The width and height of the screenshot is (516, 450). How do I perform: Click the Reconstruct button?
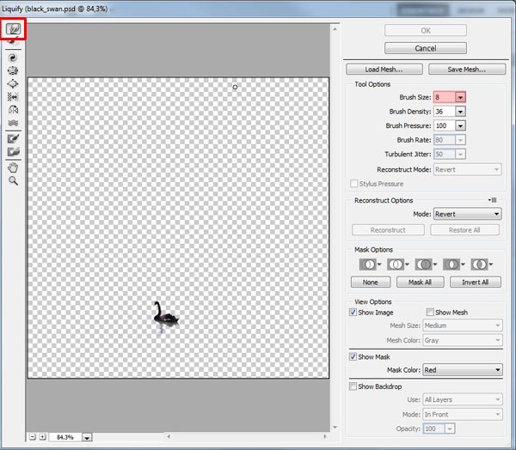(x=388, y=230)
